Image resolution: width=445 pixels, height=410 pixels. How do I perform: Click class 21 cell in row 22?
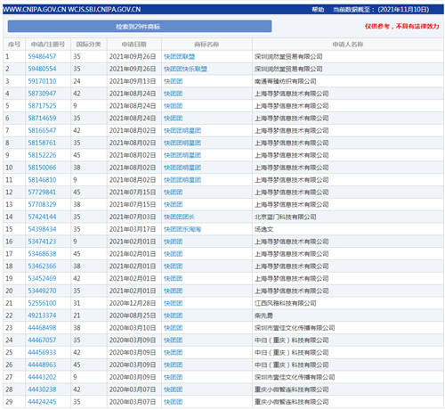point(77,316)
